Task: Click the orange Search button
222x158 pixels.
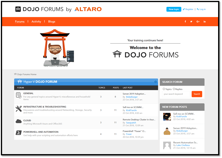Action: [x=197, y=94]
